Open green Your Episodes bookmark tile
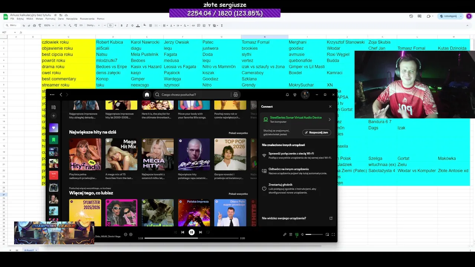This screenshot has height=267, width=475. tap(53, 140)
